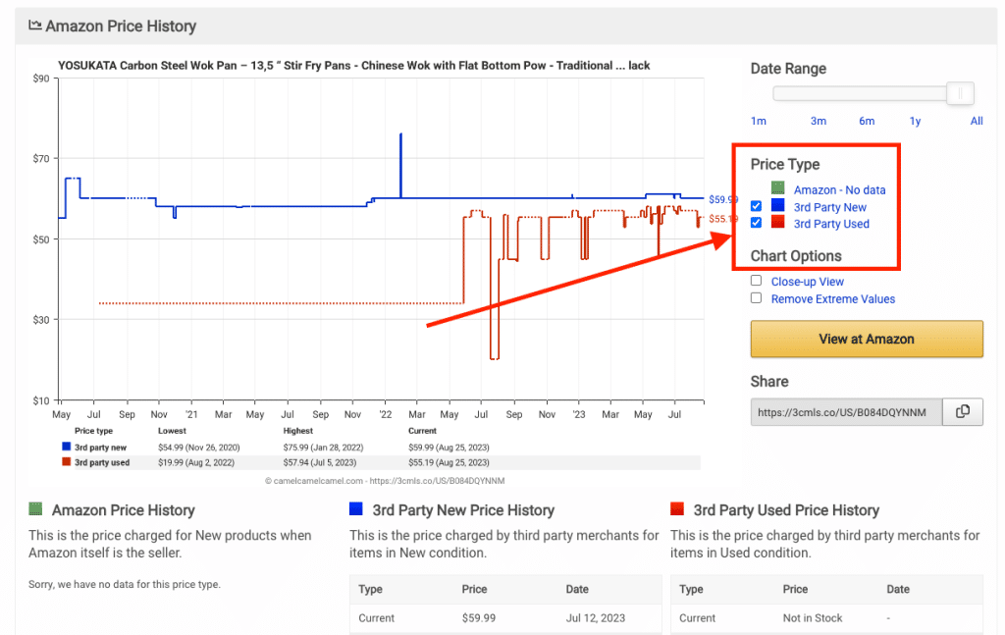The image size is (1005, 635).
Task: Click the lowest price $54.99 (Nov 26, 2020)
Action: tap(198, 448)
